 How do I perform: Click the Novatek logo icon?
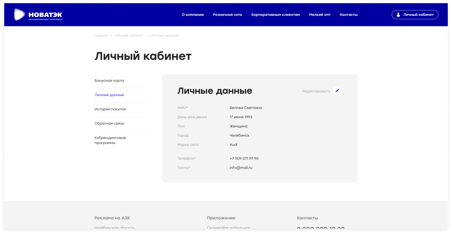19,15
